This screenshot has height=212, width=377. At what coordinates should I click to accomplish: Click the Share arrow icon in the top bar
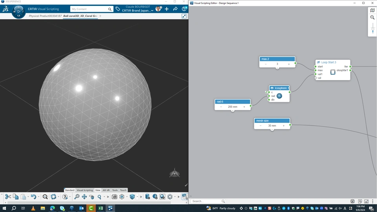pyautogui.click(x=175, y=9)
